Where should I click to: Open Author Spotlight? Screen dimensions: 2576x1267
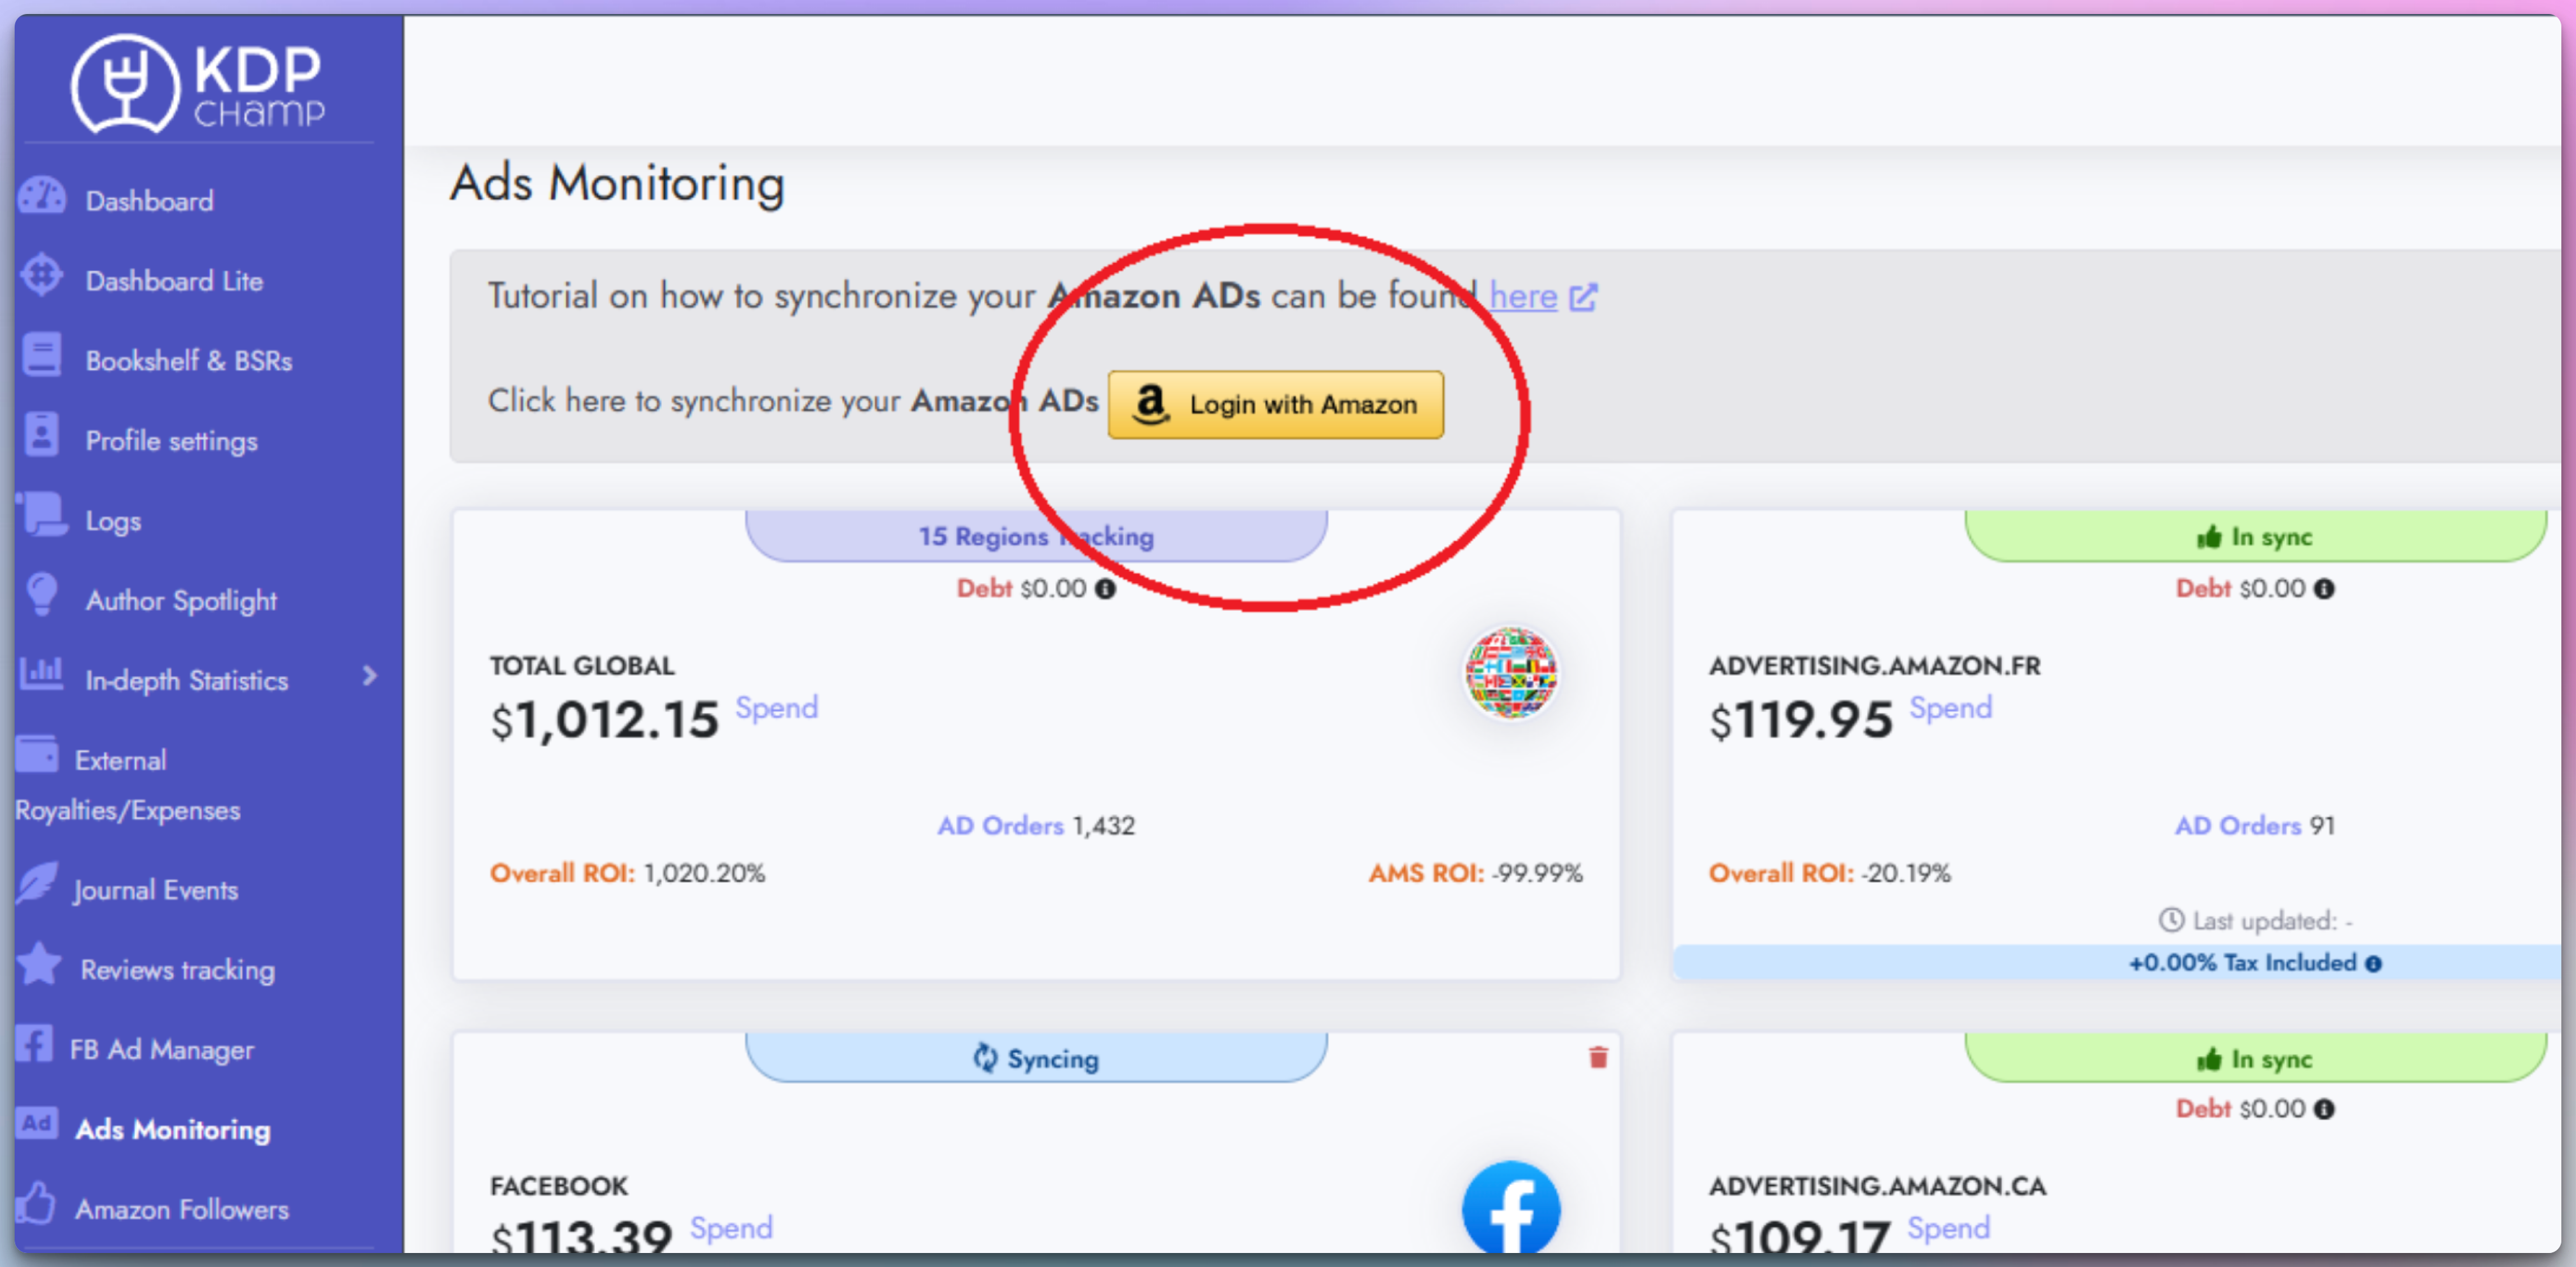tap(181, 602)
